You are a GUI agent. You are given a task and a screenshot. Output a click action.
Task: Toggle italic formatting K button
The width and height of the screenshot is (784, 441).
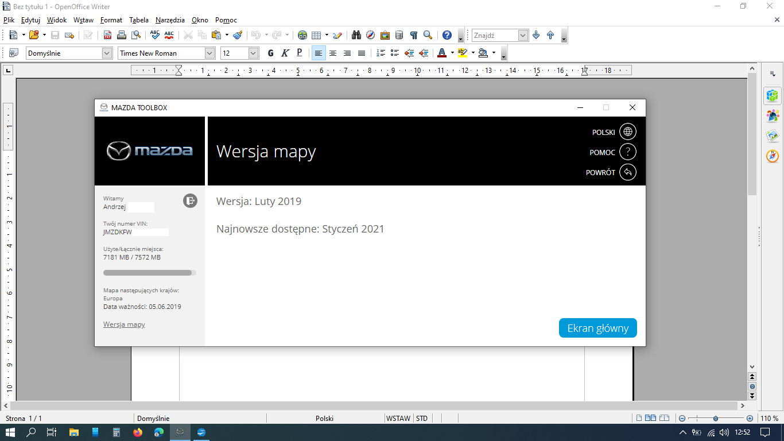point(285,53)
